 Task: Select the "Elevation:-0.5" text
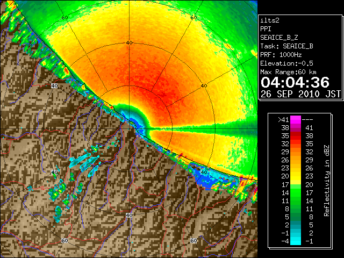coord(286,63)
